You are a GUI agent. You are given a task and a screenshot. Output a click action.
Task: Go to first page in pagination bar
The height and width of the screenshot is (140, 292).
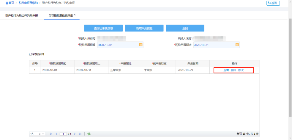[x=51, y=134]
